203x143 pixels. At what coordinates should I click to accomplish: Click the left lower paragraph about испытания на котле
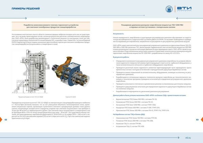click(x=51, y=111)
